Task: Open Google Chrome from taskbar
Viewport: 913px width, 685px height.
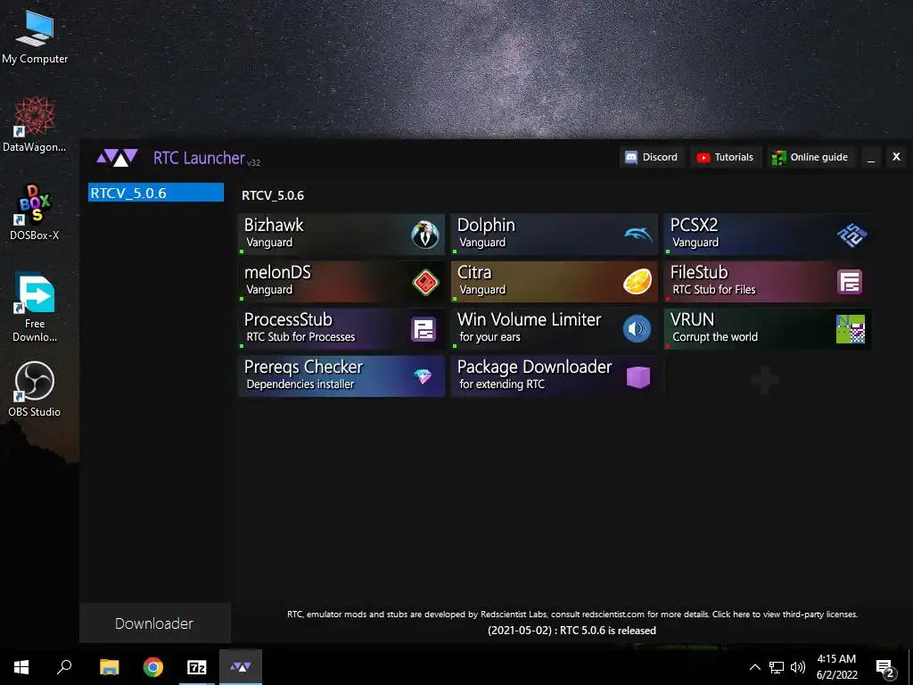Action: click(x=153, y=667)
